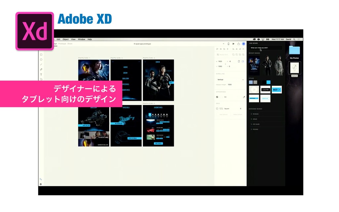Click the last distribute icon in align row
This screenshot has width=339, height=212.
pos(243,49)
